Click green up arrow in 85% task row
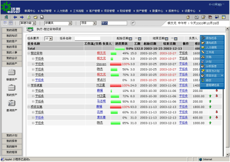This screenshot has height=162, width=230. pos(210,123)
